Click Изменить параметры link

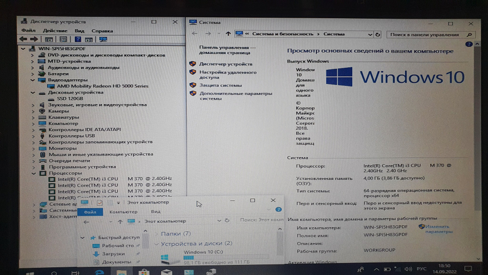(x=439, y=229)
